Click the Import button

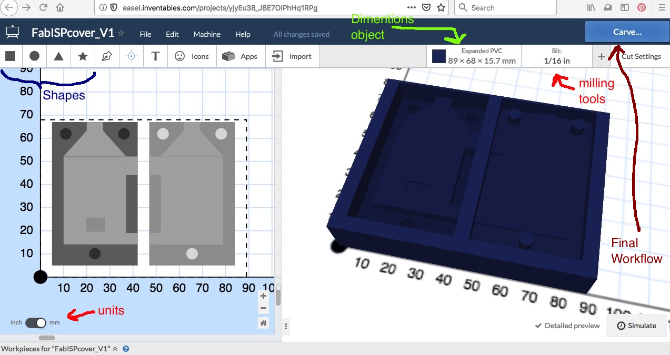click(292, 56)
